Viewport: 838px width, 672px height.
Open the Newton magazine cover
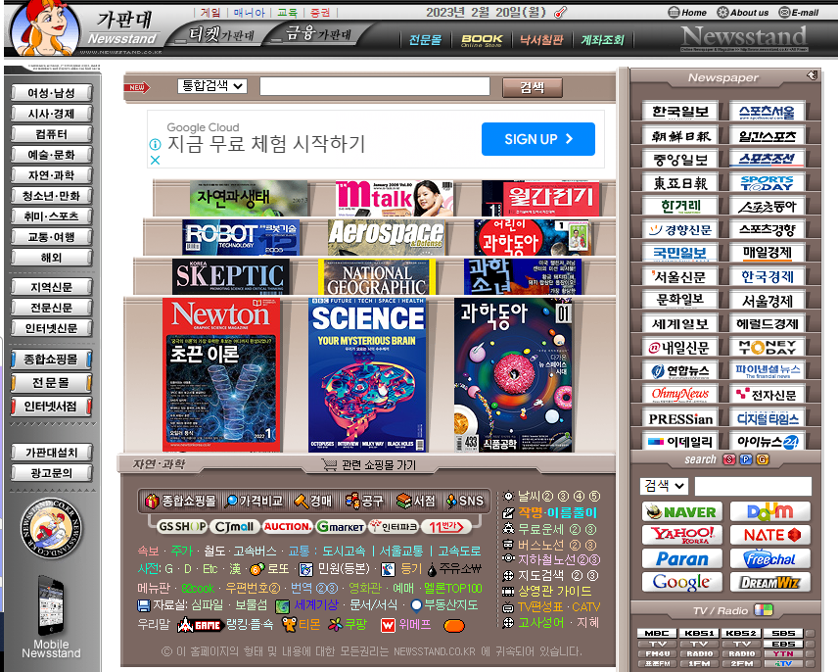tap(220, 375)
